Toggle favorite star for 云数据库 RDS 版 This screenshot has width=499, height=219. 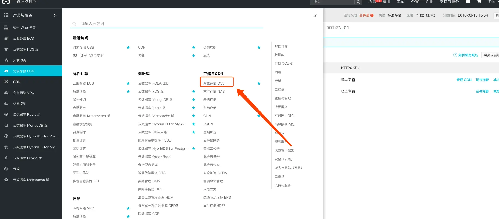(x=194, y=92)
